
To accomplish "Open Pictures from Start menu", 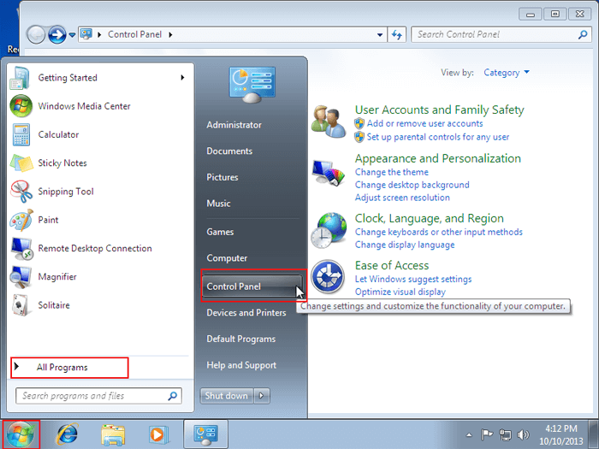I will (x=222, y=177).
